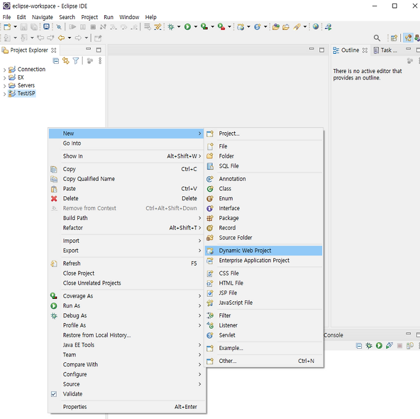Open Project Explorer view menu (three dots)
Image resolution: width=420 pixels, height=419 pixels.
pyautogui.click(x=100, y=61)
